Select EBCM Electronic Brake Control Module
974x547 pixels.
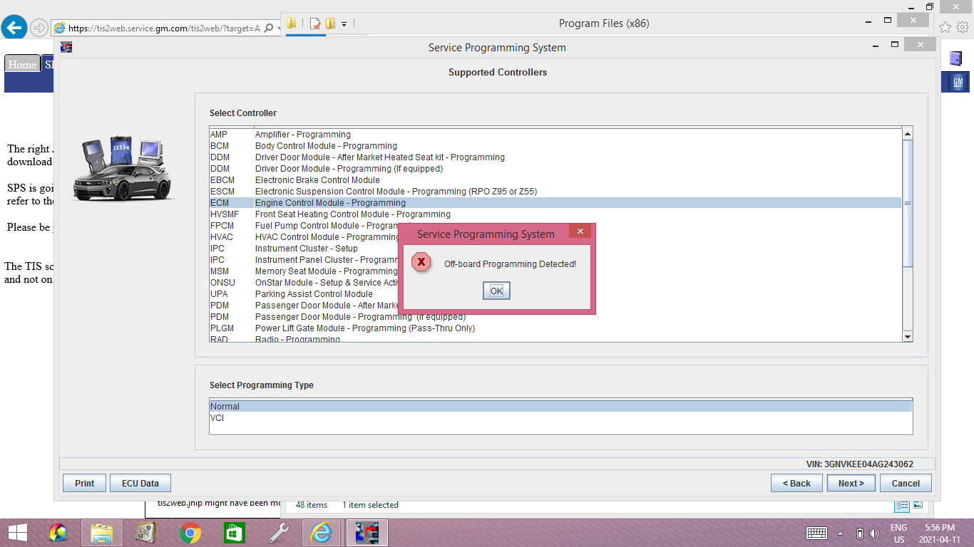555,180
